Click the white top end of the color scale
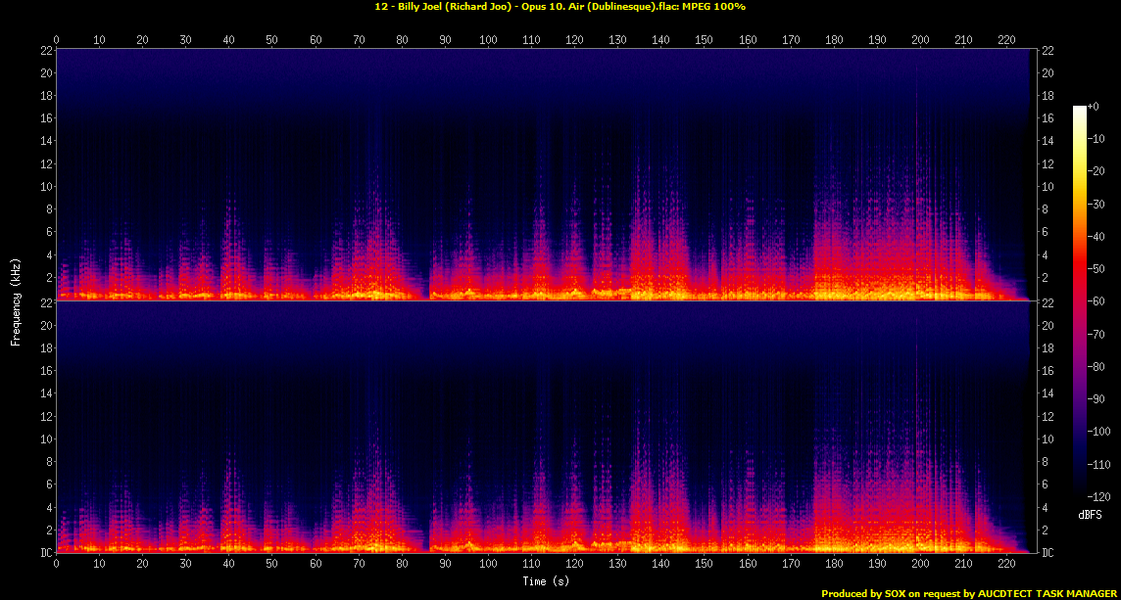The width and height of the screenshot is (1121, 600). tap(1080, 109)
